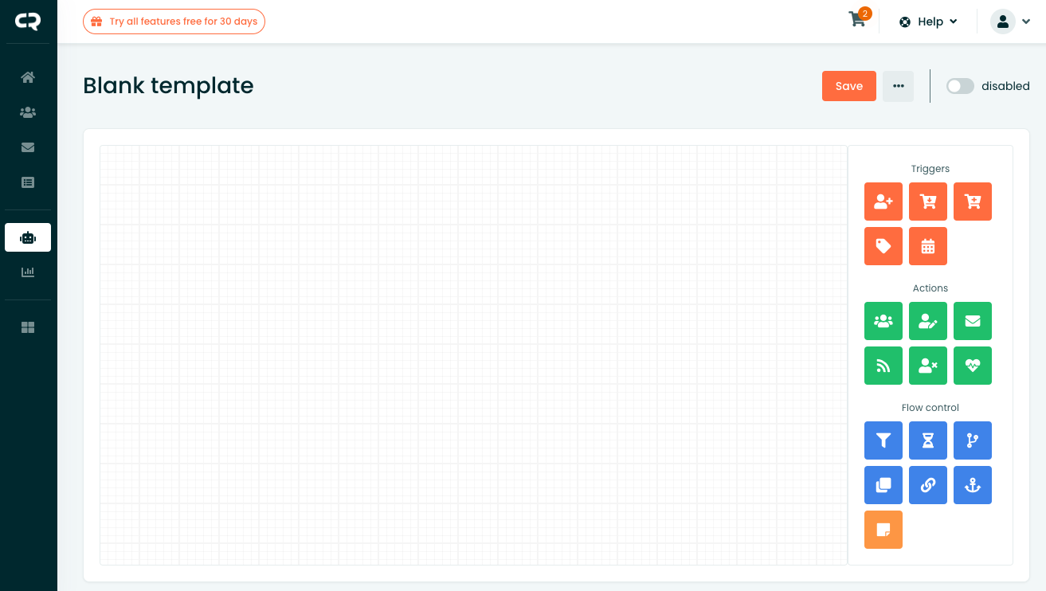Screen dimensions: 1046x591
Task: Enable the disabled workflow toggle
Action: (x=960, y=86)
